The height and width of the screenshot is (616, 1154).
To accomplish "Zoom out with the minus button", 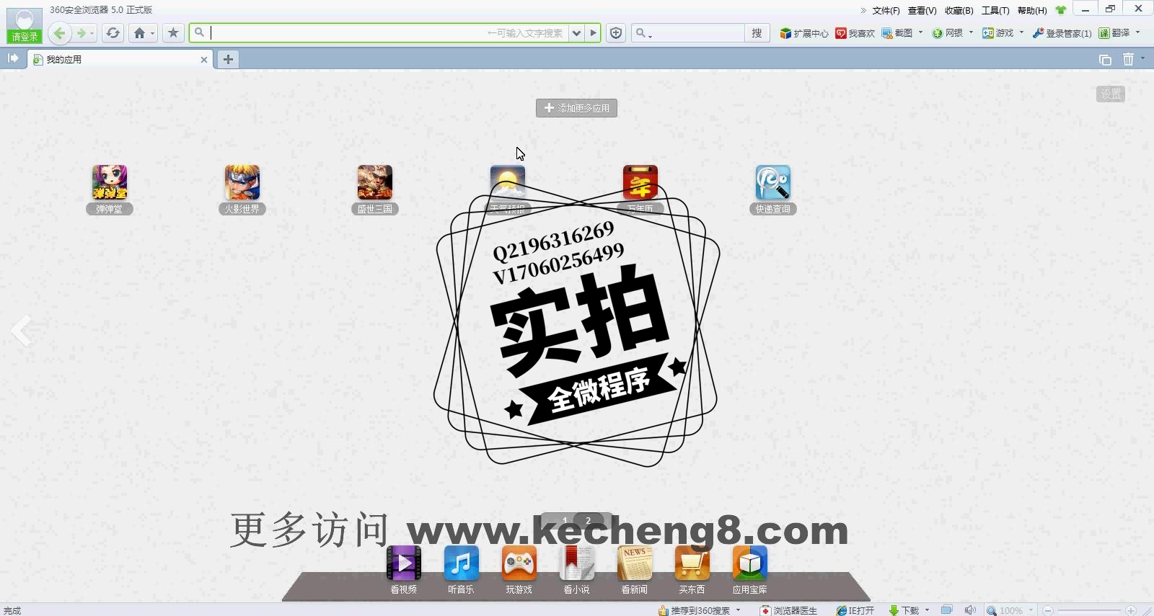I will click(x=1049, y=610).
